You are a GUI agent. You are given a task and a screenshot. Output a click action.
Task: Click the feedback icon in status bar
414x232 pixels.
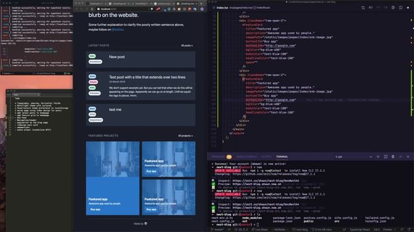[x=402, y=229]
